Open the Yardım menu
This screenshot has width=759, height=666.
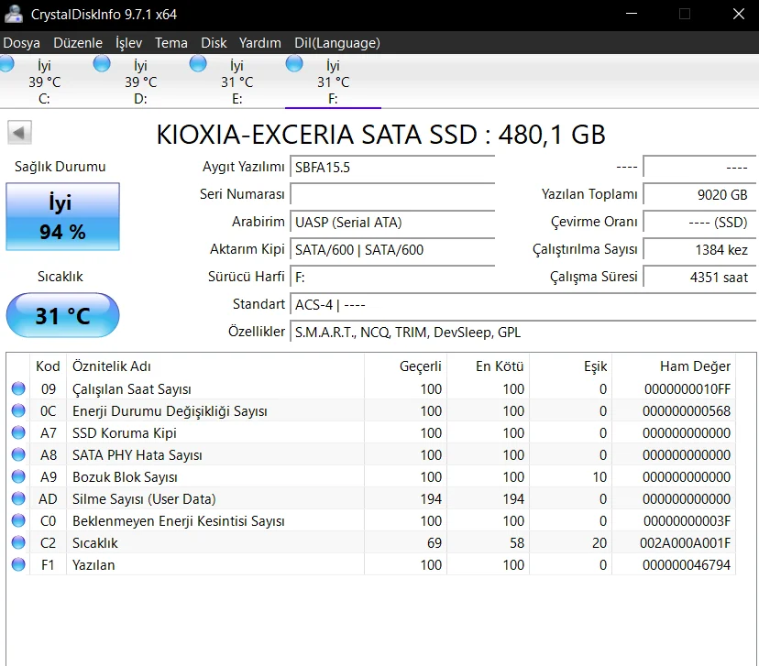260,43
